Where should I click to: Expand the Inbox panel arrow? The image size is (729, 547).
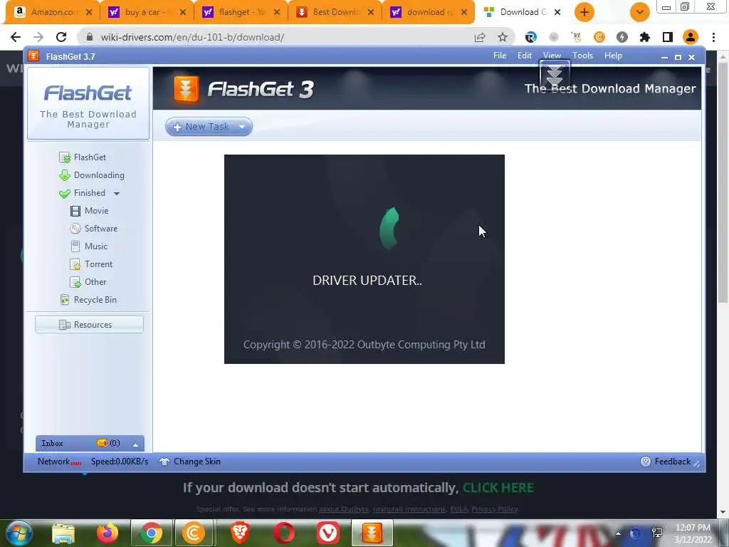[135, 444]
